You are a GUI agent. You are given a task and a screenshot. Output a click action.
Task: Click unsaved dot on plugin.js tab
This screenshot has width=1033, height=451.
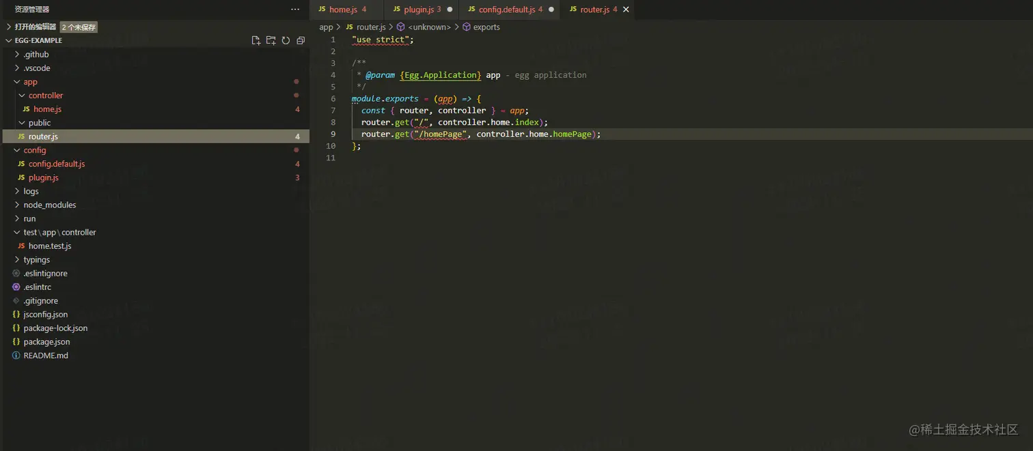(x=450, y=10)
